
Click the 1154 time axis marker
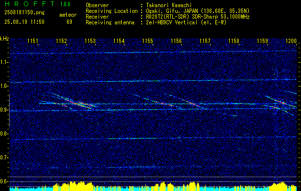pyautogui.click(x=119, y=41)
